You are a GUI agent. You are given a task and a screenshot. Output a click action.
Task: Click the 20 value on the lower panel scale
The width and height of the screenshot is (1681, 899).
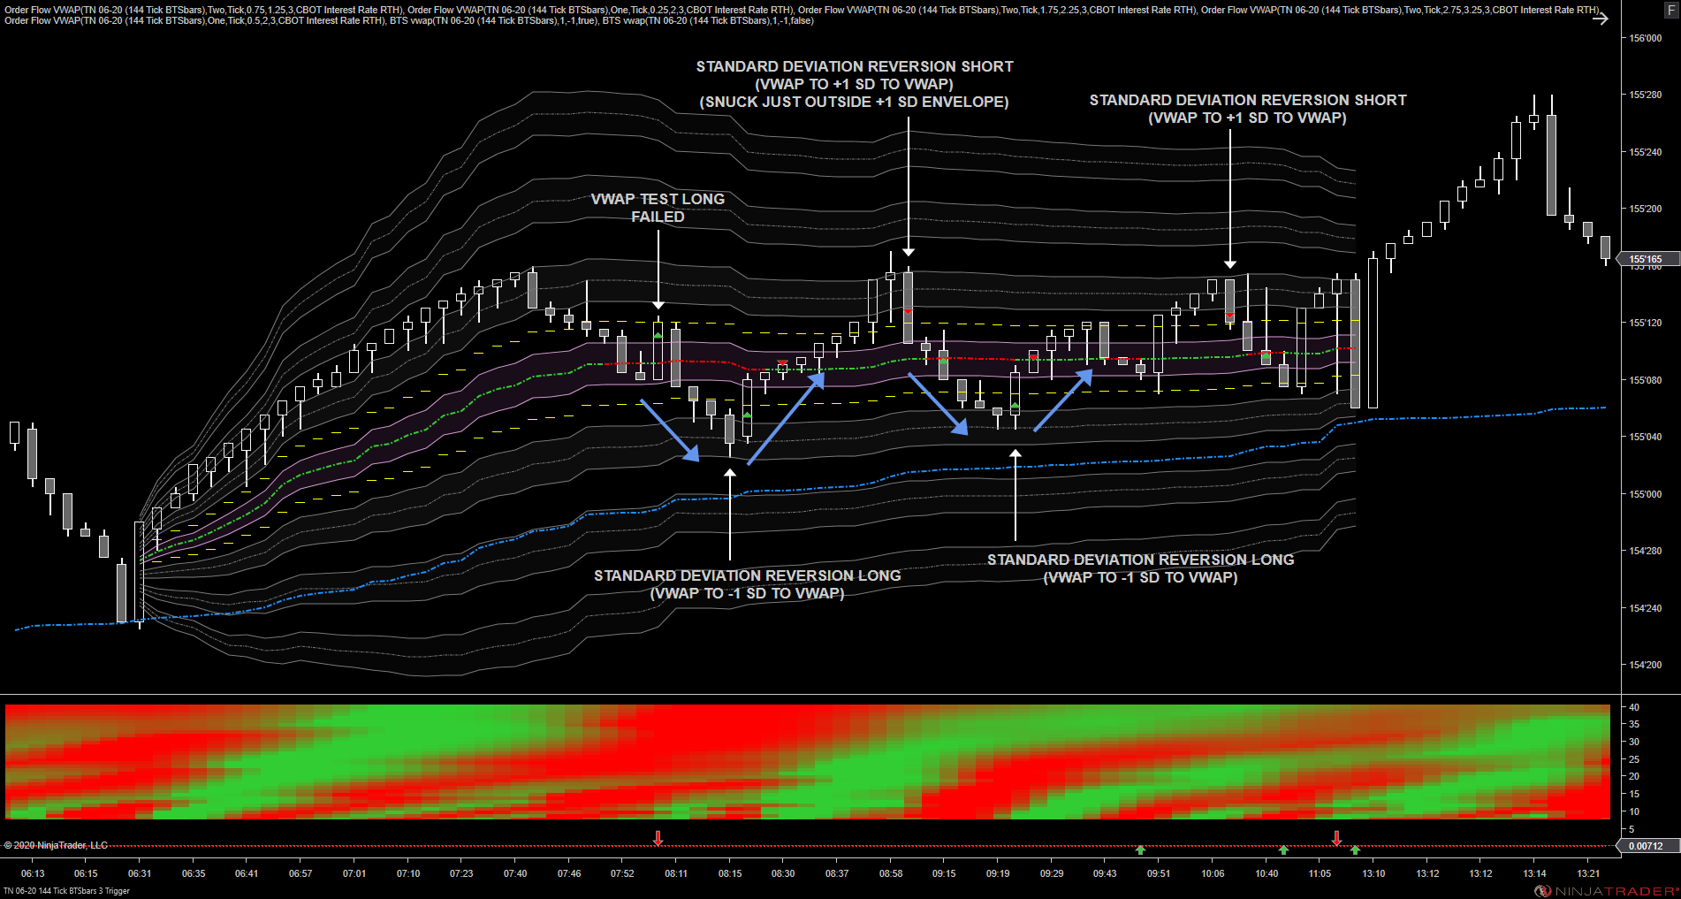pos(1634,776)
